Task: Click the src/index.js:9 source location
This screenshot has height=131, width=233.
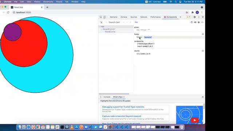Action: point(143,54)
